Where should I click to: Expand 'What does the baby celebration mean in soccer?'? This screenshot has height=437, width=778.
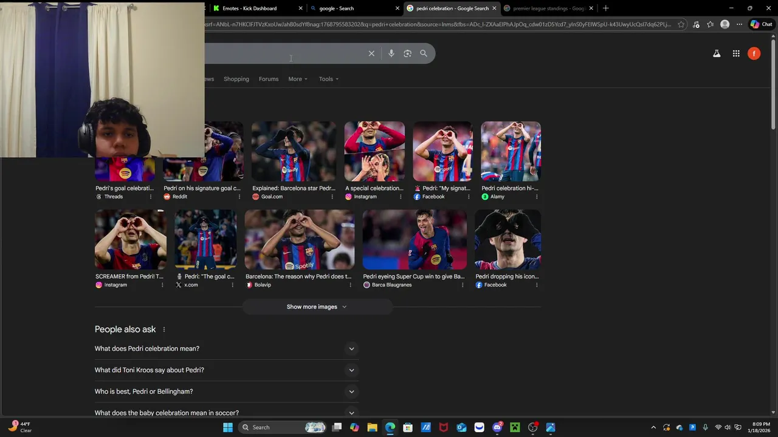click(225, 413)
